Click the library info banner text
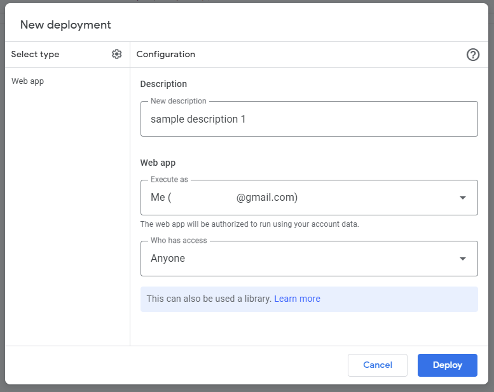Viewport: 494px width, 392px height. [x=209, y=299]
